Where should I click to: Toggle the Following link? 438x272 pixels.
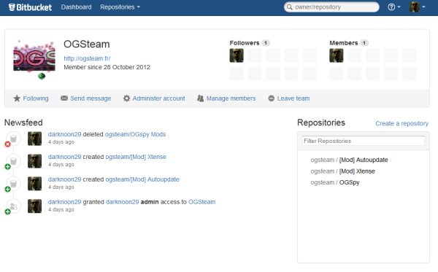36,98
